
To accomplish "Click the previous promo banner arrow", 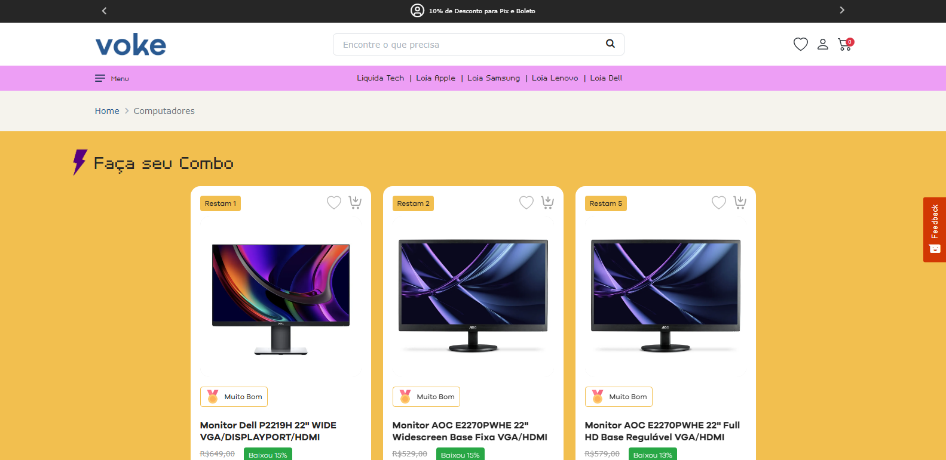I will (104, 11).
